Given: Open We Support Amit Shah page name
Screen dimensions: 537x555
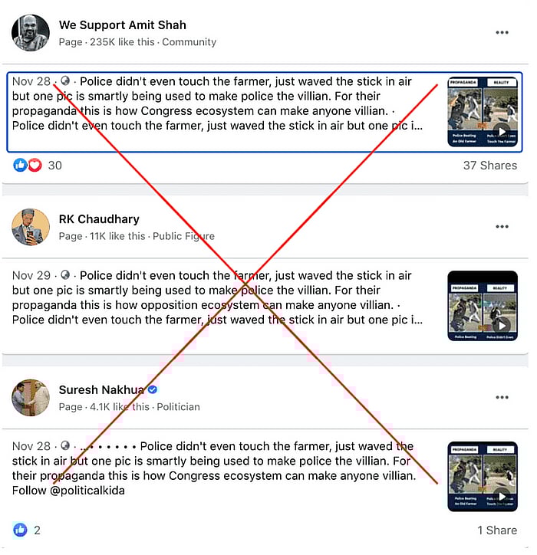Looking at the screenshot, I should click(x=123, y=25).
